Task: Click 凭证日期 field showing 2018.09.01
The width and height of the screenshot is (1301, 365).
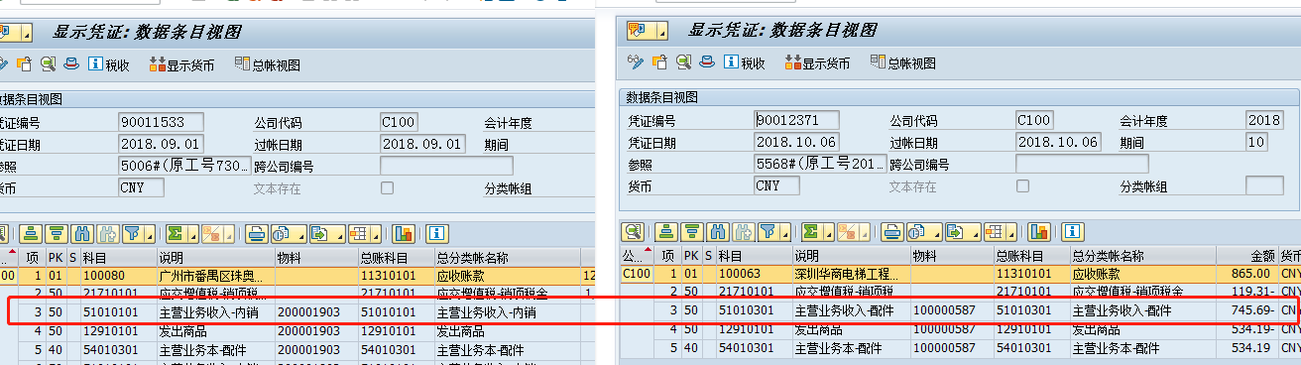Action: (162, 144)
